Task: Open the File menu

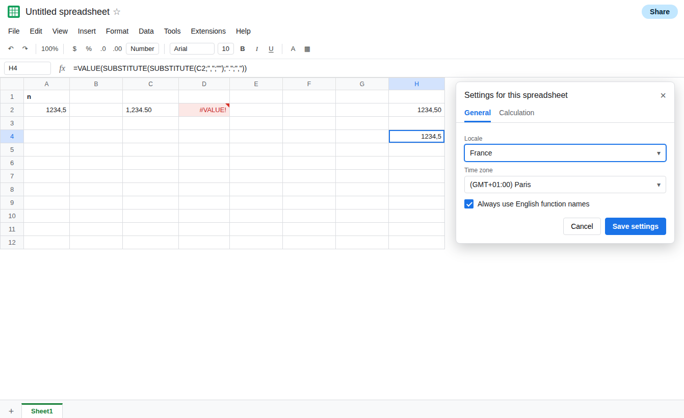Action: [14, 31]
